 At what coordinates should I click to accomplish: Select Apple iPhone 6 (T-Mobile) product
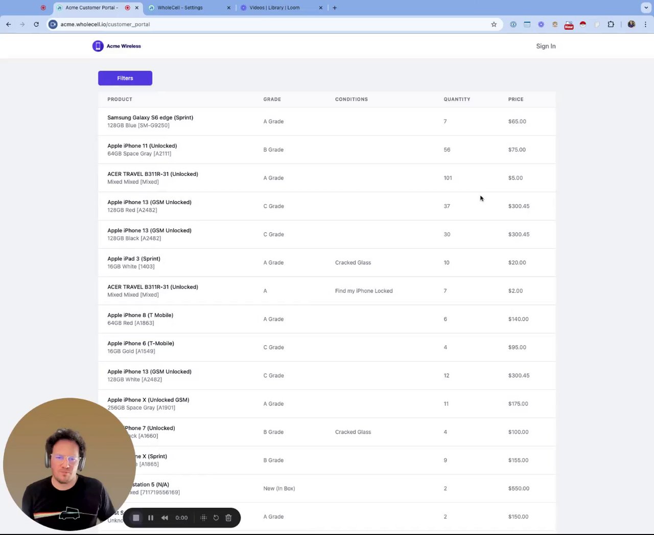point(141,343)
